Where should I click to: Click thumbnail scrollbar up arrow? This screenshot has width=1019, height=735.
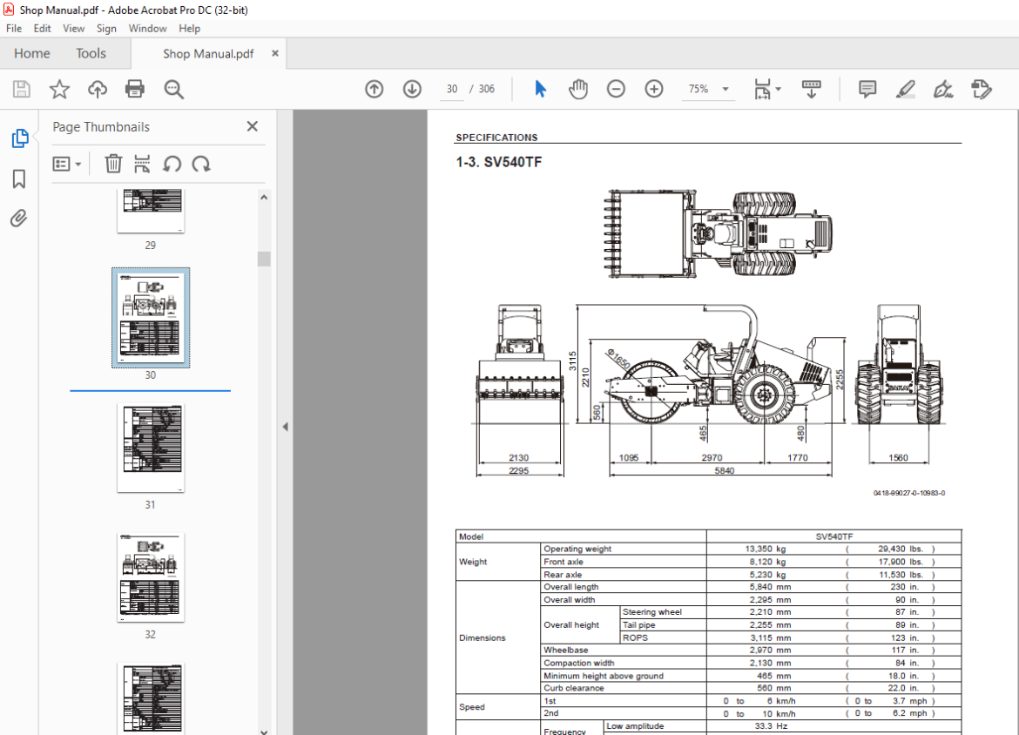point(264,197)
